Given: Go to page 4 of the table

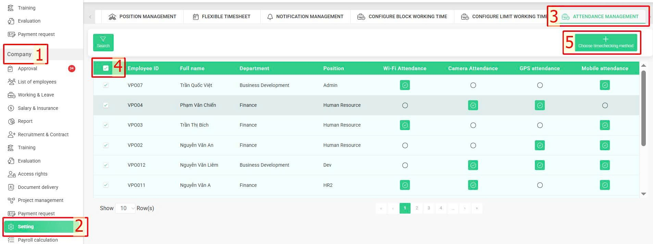Looking at the screenshot, I should [x=441, y=208].
